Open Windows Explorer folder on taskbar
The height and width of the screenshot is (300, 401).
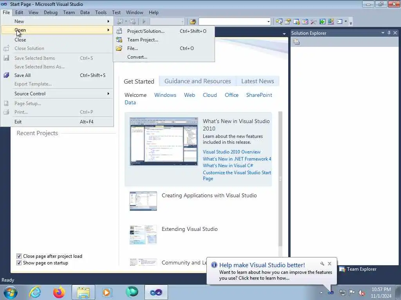click(x=83, y=292)
